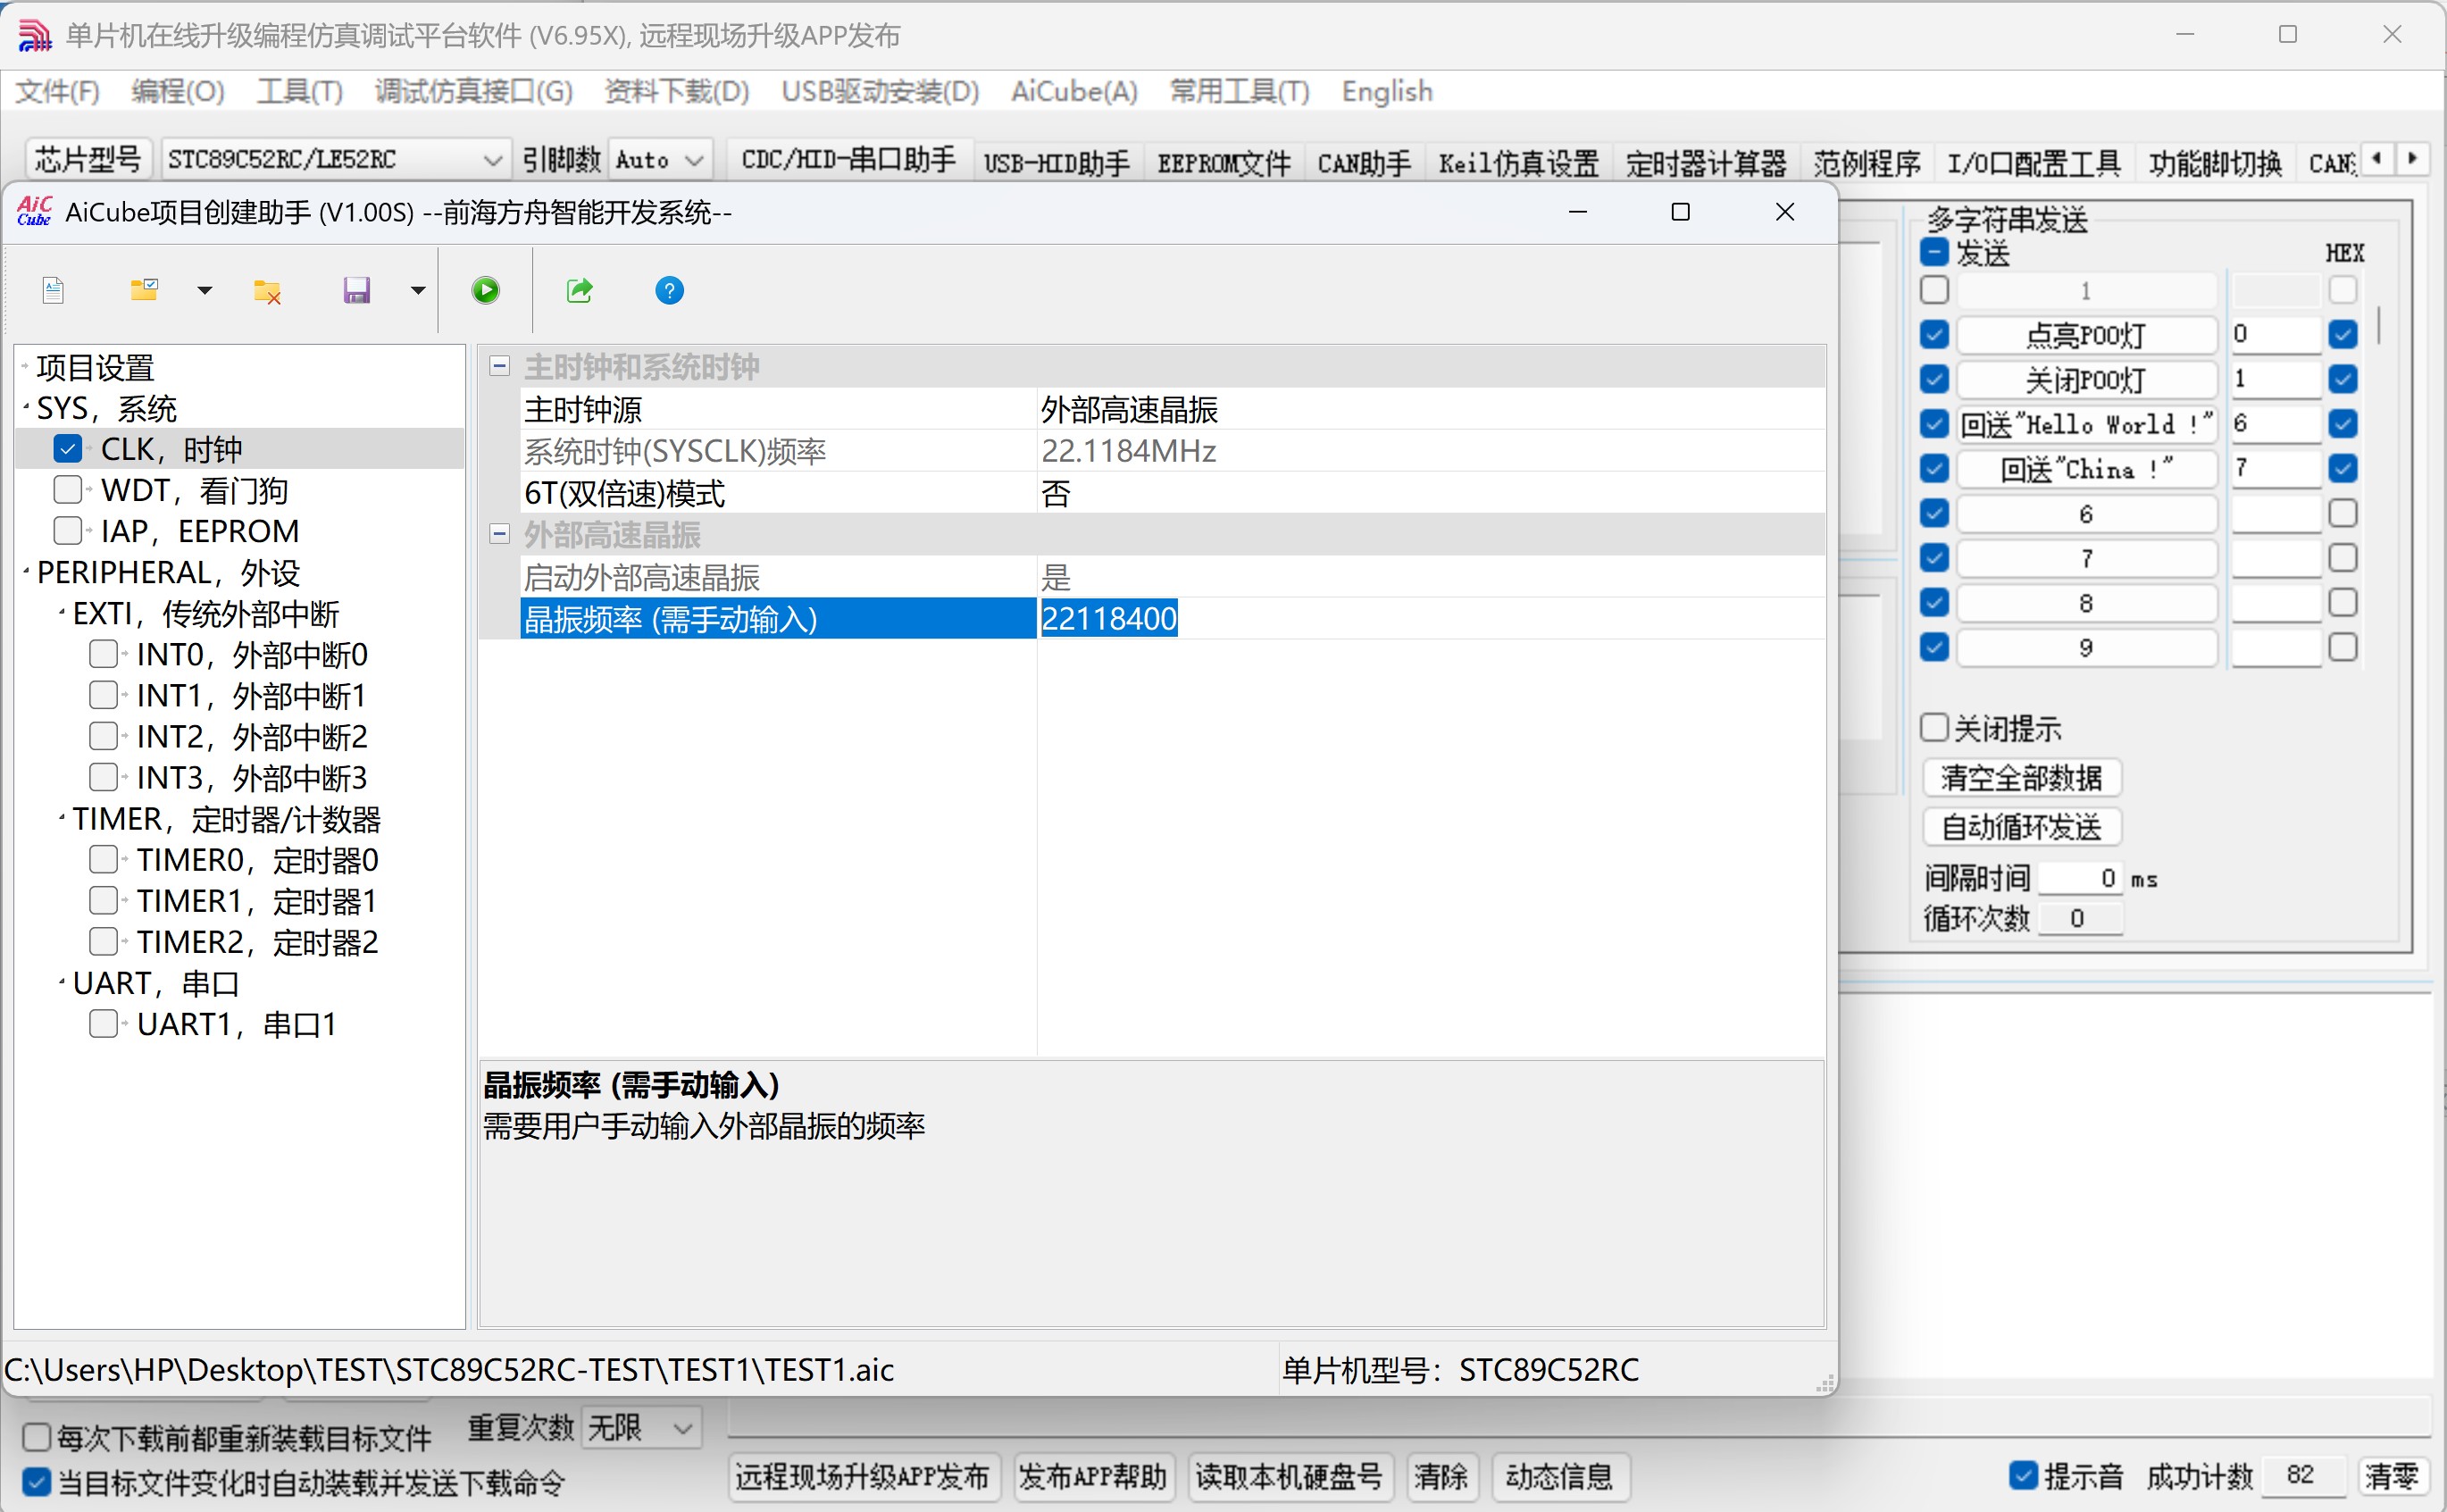Check TIMER0，定时器0 checkbox
This screenshot has width=2447, height=1512.
tap(104, 860)
